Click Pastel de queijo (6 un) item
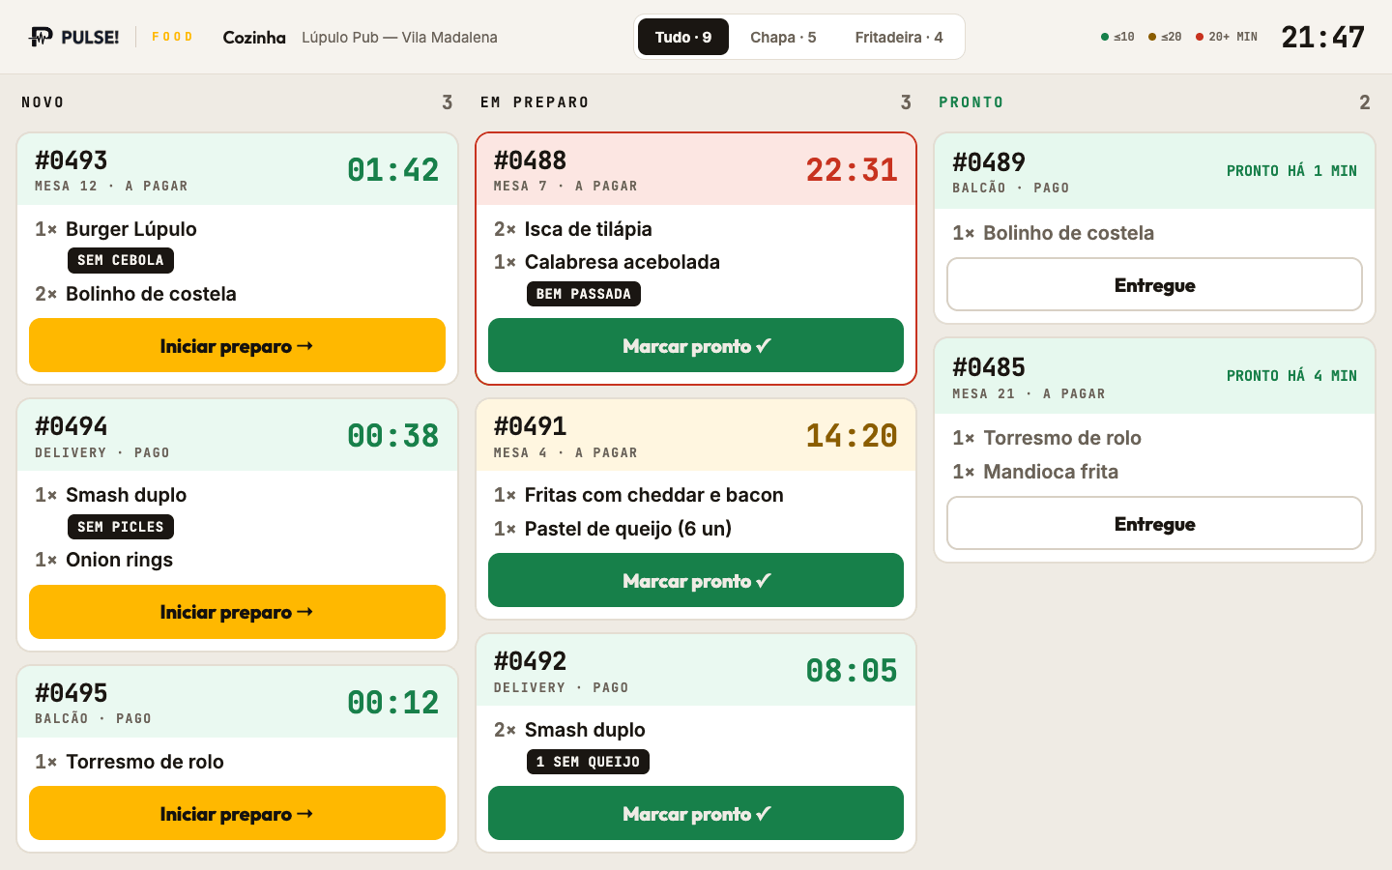 coord(628,529)
